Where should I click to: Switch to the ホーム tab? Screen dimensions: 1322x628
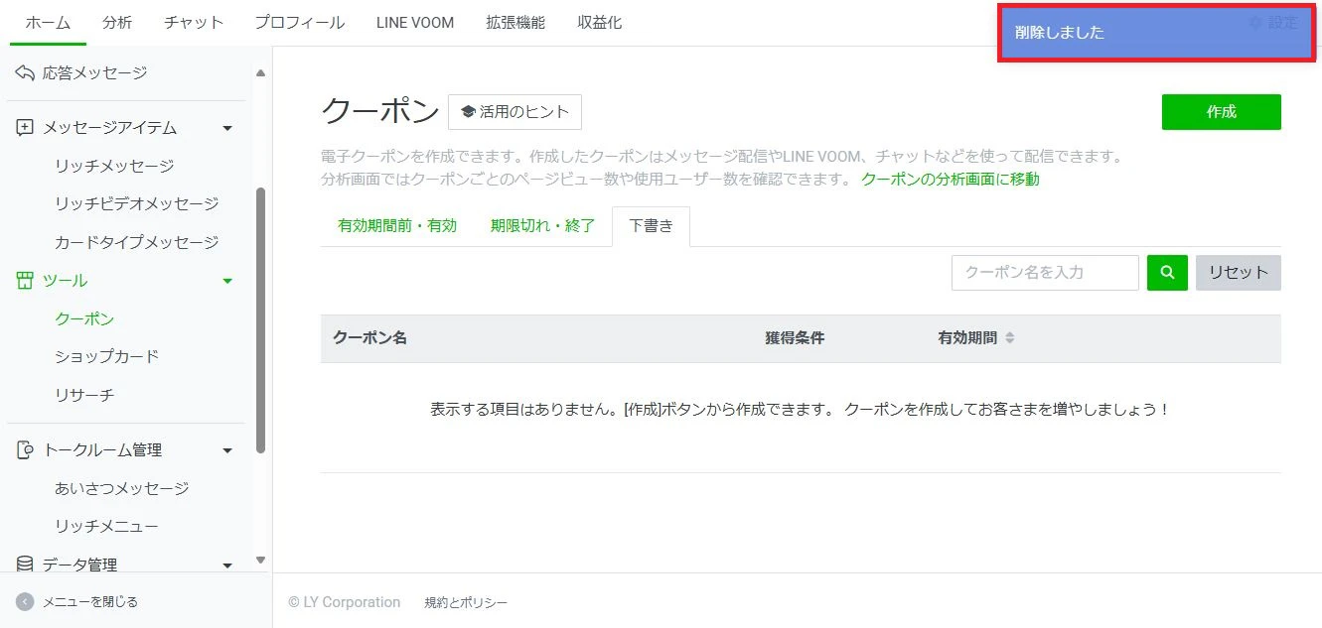(x=48, y=22)
